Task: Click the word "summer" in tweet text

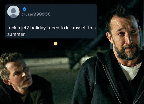Action: pos(16,34)
